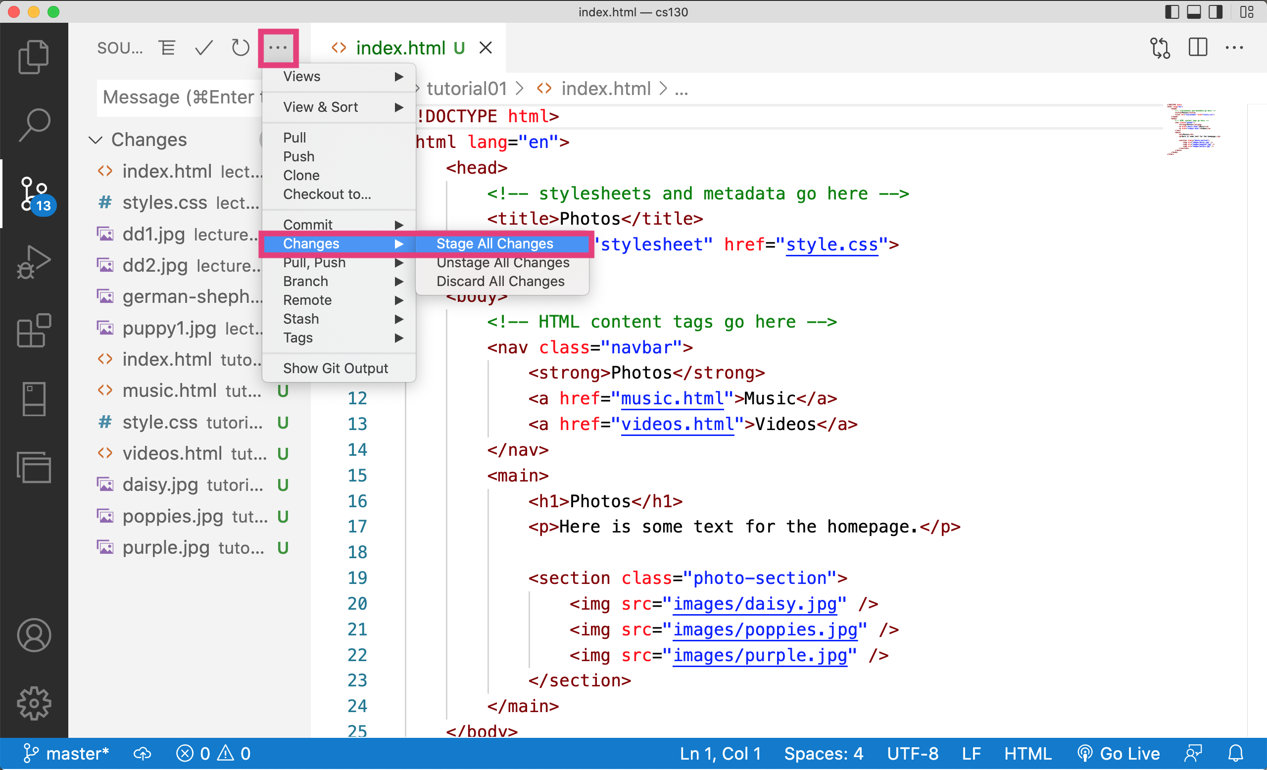
Task: Click the commit Message input field
Action: click(x=180, y=97)
